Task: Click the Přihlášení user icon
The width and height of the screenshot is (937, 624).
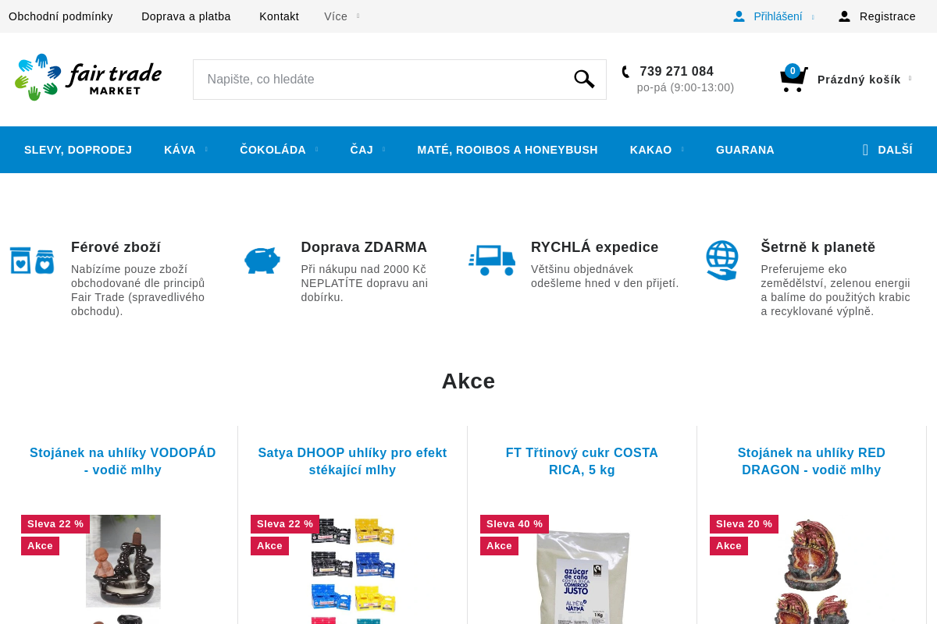Action: (x=739, y=16)
